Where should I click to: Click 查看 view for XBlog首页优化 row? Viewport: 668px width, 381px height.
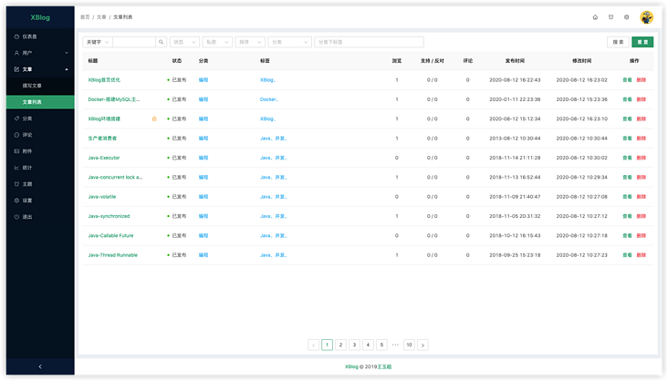tap(627, 80)
